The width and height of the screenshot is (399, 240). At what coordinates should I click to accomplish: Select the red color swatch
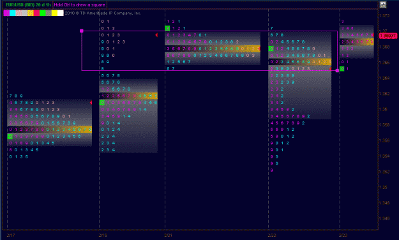pyautogui.click(x=36, y=13)
